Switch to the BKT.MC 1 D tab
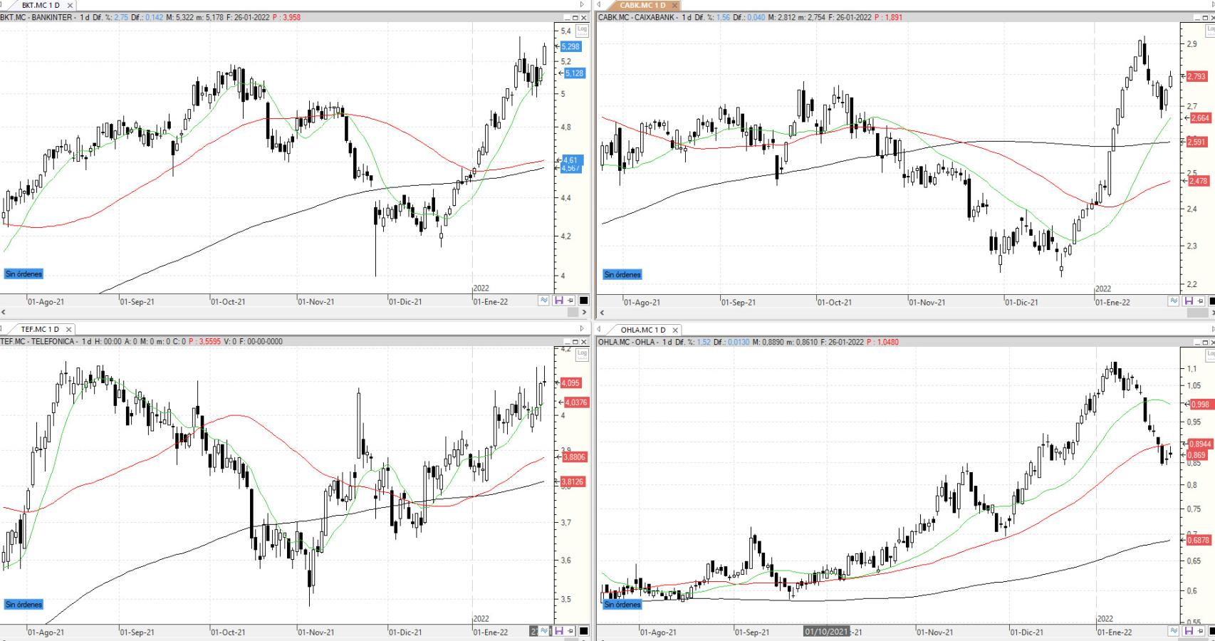The image size is (1215, 641). (41, 6)
